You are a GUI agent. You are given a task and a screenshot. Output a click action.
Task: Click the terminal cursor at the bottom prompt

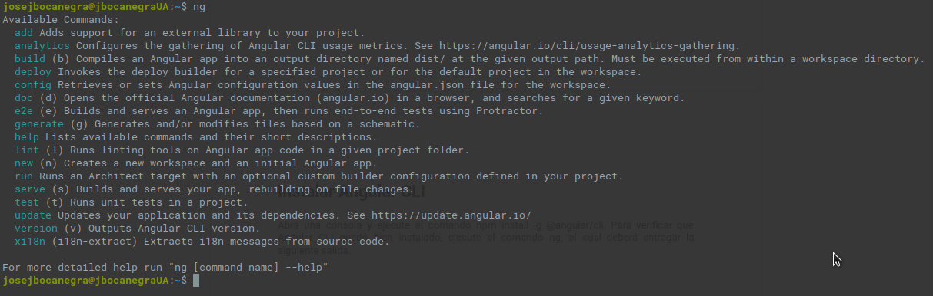click(196, 281)
